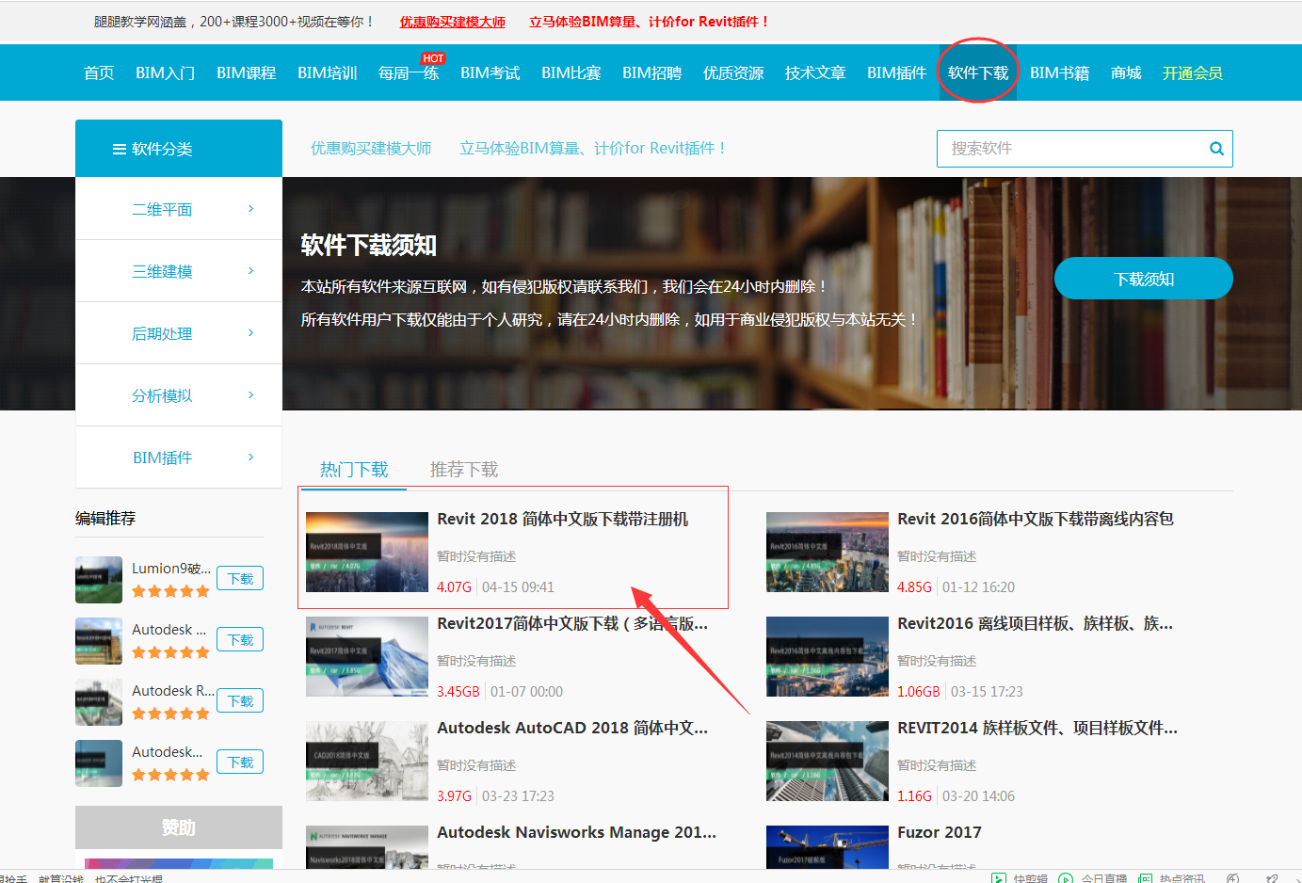
Task: Open 商城 in the navigation bar
Action: (x=1126, y=73)
